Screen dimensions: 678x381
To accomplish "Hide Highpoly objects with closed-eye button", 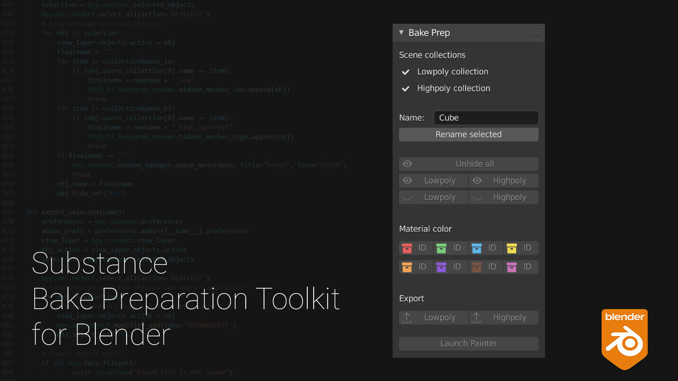I will (504, 197).
